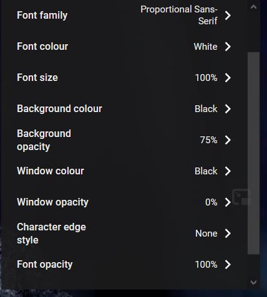
Task: Open the Font family submenu chevron
Action: click(228, 16)
